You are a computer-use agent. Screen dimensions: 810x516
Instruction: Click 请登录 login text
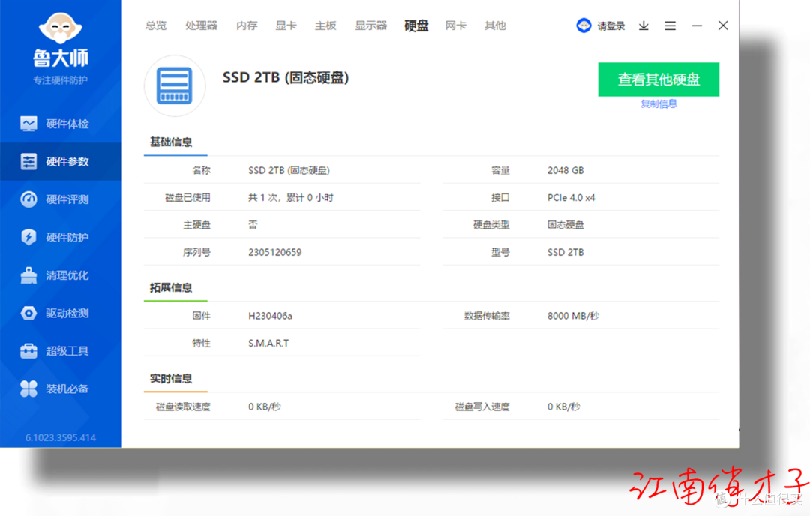611,25
